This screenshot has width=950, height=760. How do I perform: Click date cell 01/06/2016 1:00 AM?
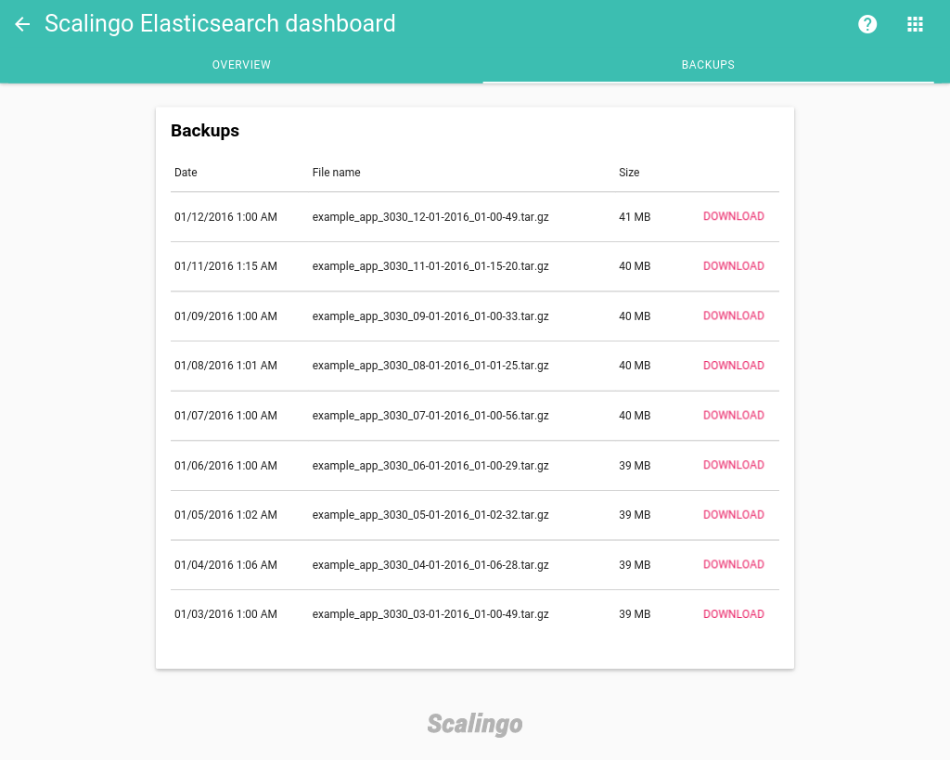coord(225,466)
